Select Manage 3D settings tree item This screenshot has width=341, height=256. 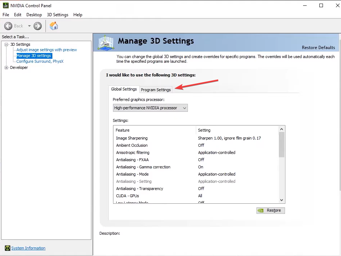[x=34, y=56]
